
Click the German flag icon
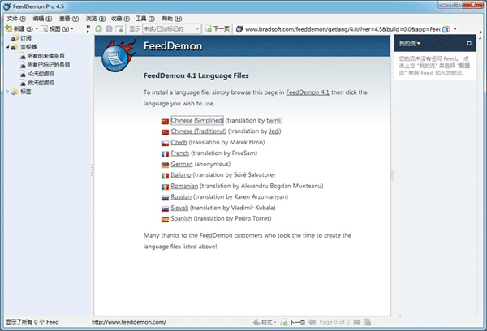click(x=165, y=165)
